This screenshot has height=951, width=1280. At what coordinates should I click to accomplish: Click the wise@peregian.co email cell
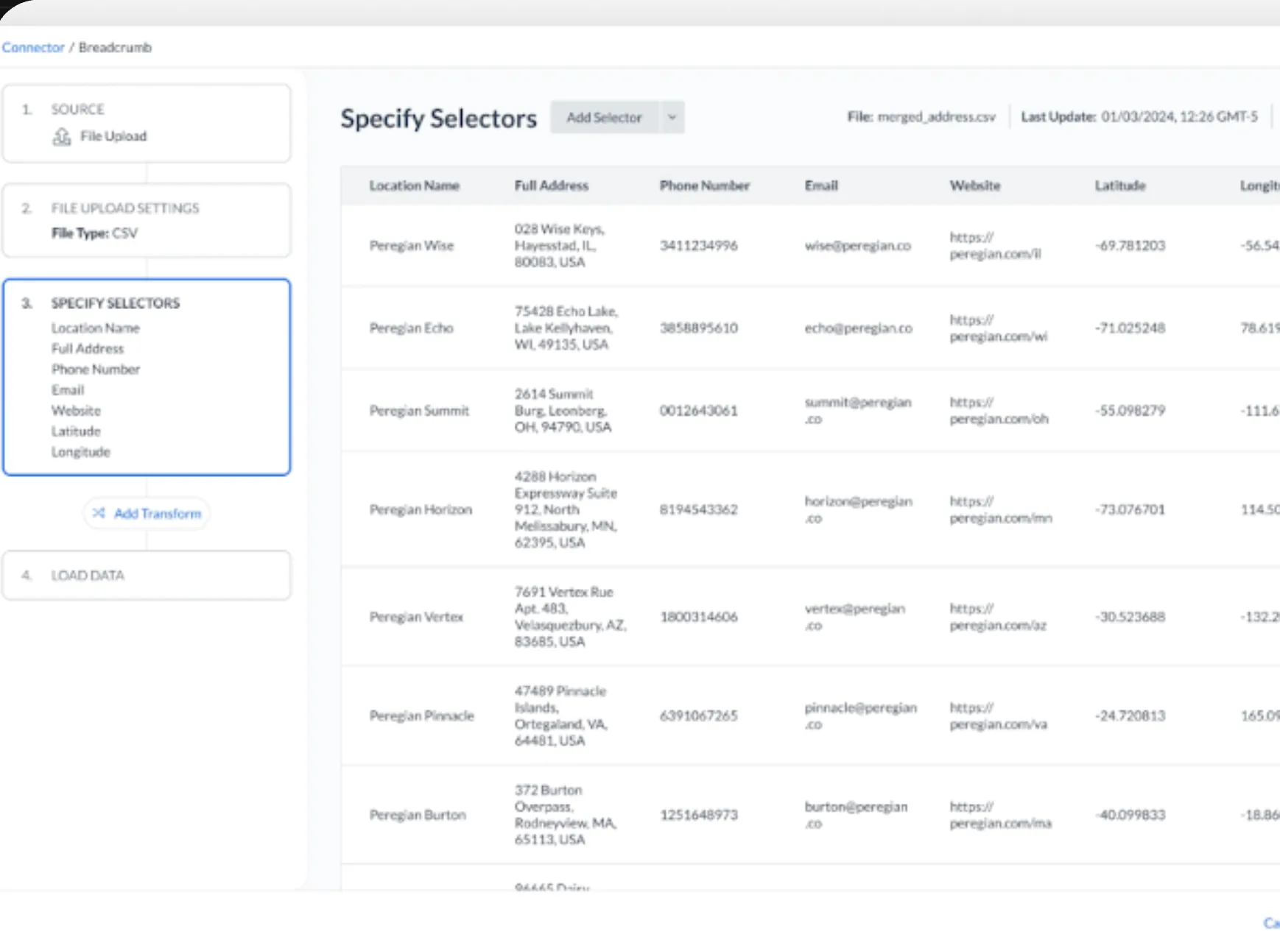[x=857, y=246]
